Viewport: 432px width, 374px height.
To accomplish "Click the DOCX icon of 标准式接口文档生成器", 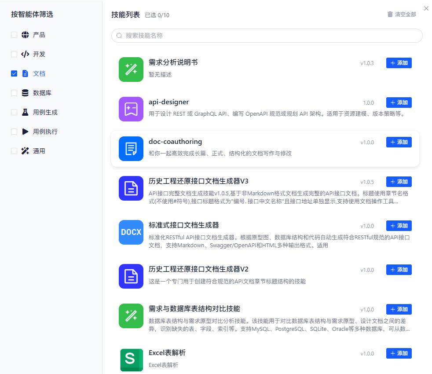I will pos(131,232).
